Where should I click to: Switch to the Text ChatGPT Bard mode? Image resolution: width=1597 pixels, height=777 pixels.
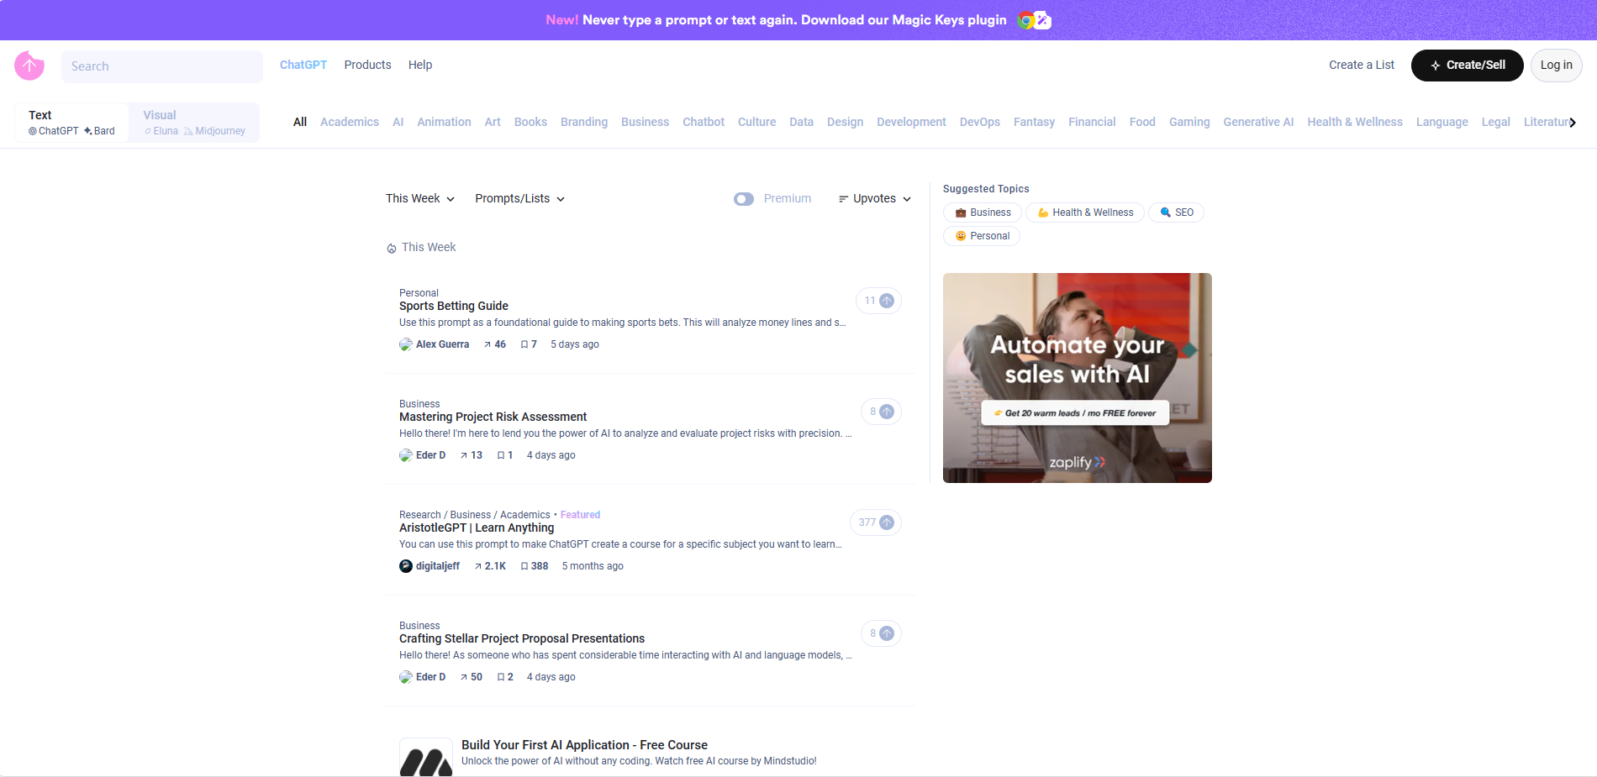pyautogui.click(x=71, y=123)
